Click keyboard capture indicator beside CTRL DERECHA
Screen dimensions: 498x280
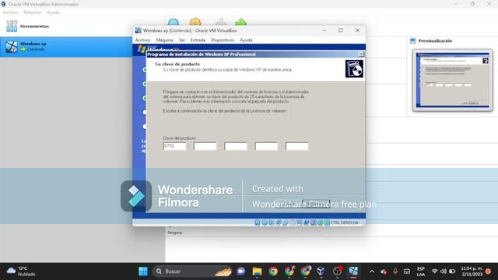pyautogui.click(x=327, y=222)
